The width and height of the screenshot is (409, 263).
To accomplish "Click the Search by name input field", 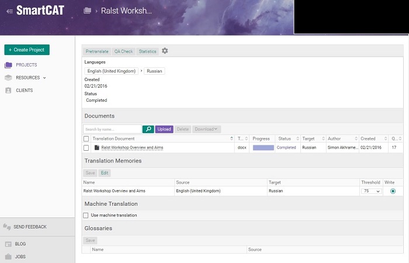I will 112,129.
